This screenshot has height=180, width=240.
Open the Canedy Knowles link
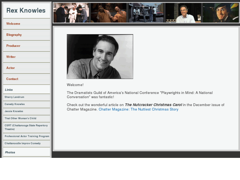(26, 104)
